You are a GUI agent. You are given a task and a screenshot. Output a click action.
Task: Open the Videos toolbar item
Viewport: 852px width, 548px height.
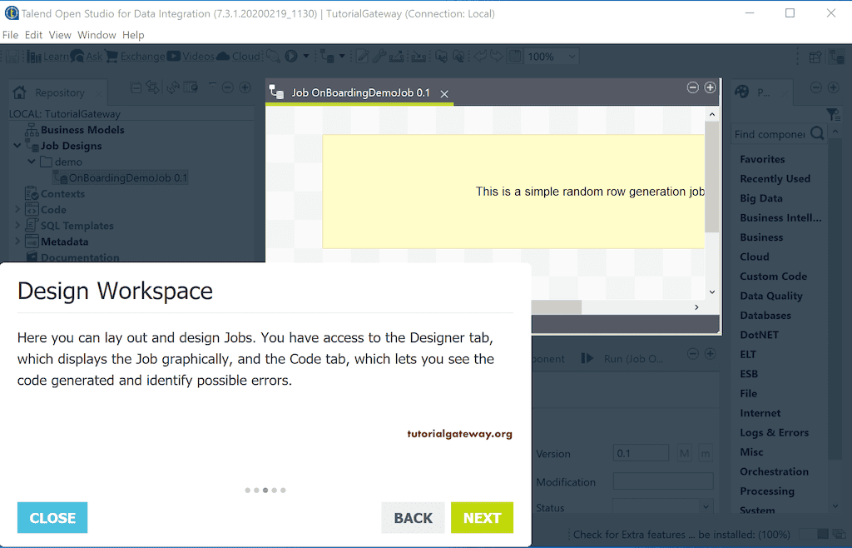(x=191, y=56)
